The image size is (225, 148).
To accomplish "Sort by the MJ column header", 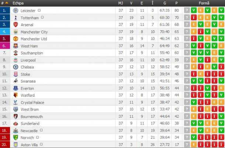I will [121, 3].
